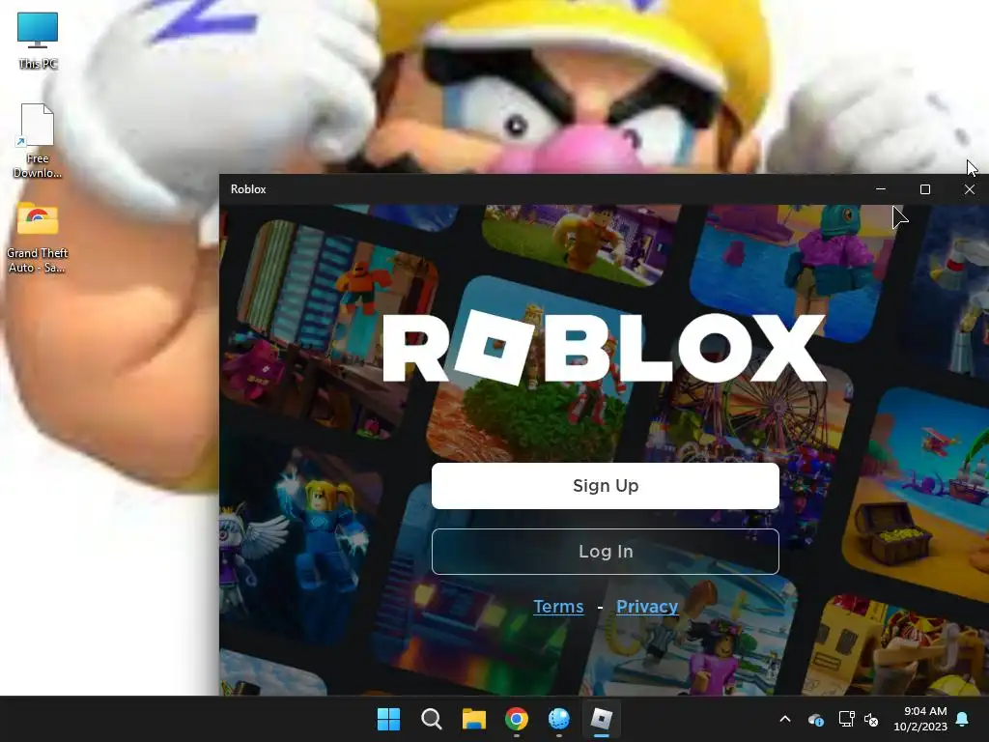Click the muted volume tray icon
Viewport: 989px width, 742px height.
click(871, 719)
